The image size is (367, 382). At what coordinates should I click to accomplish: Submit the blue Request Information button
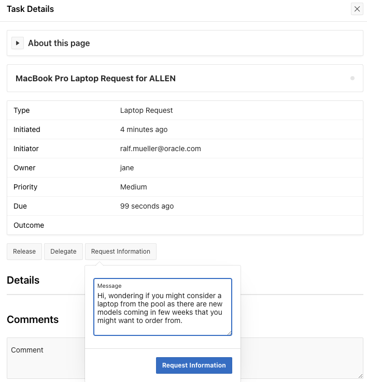pyautogui.click(x=194, y=365)
